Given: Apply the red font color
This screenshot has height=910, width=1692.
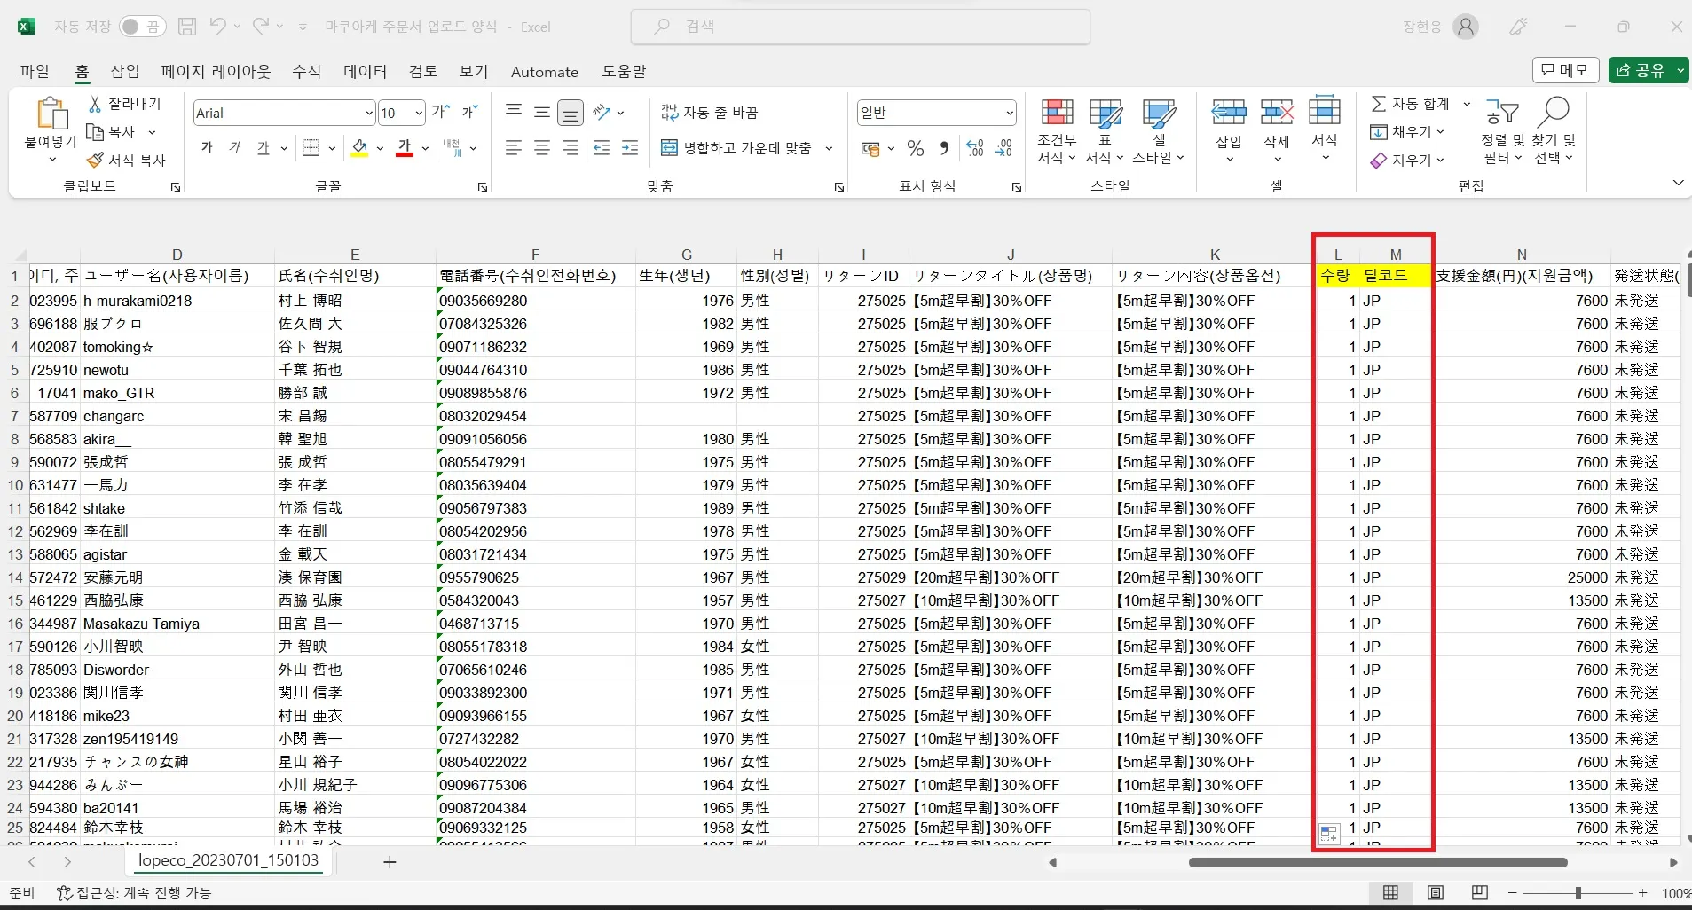Looking at the screenshot, I should (x=405, y=148).
